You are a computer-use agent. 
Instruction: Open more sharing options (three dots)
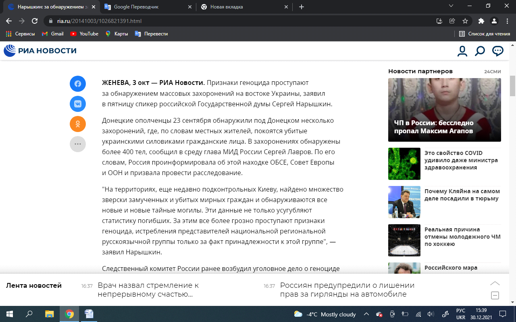[x=78, y=144]
